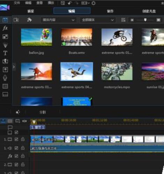Open the Effects room fx icon
Image resolution: width=164 pixels, height=174 pixels.
pos(5,28)
